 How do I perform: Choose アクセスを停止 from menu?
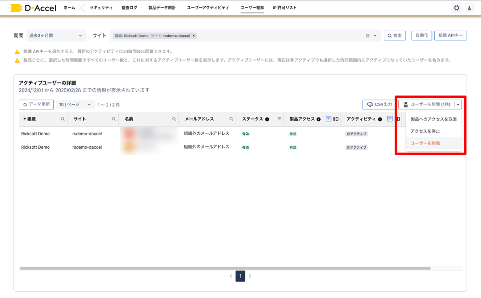click(x=433, y=131)
